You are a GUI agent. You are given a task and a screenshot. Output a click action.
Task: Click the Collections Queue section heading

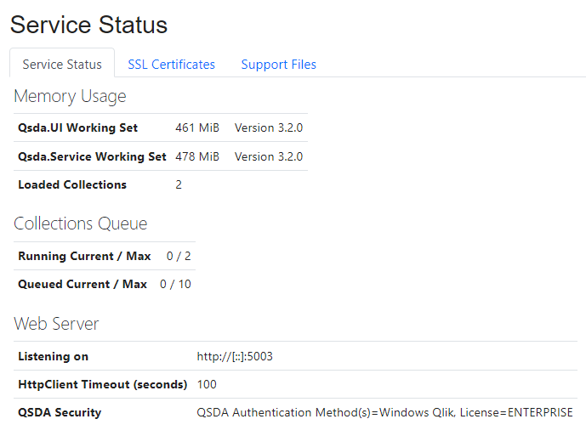pos(80,224)
